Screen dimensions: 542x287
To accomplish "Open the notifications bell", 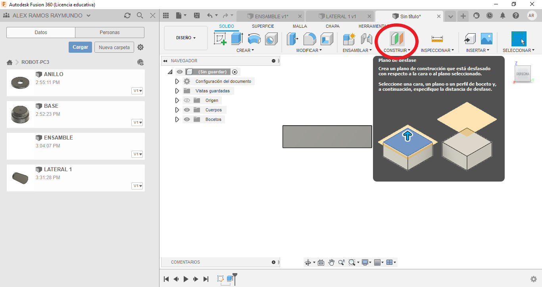I will pyautogui.click(x=503, y=15).
